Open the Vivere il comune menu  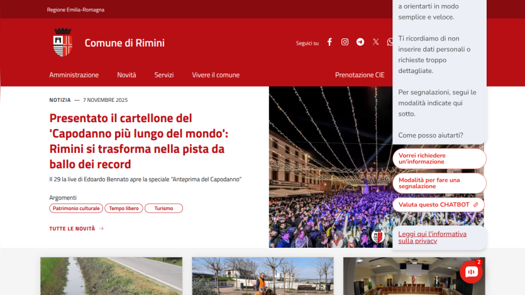[x=216, y=75]
